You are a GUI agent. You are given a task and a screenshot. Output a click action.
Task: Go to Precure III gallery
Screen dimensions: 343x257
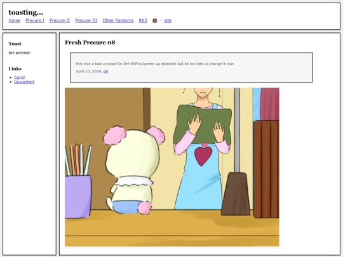point(86,20)
